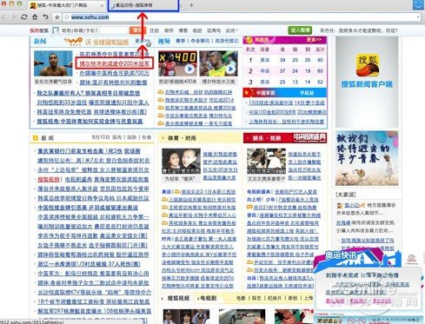Screen dimensions: 425x324
Task: Open the 相册 album link
Action: coord(197,30)
